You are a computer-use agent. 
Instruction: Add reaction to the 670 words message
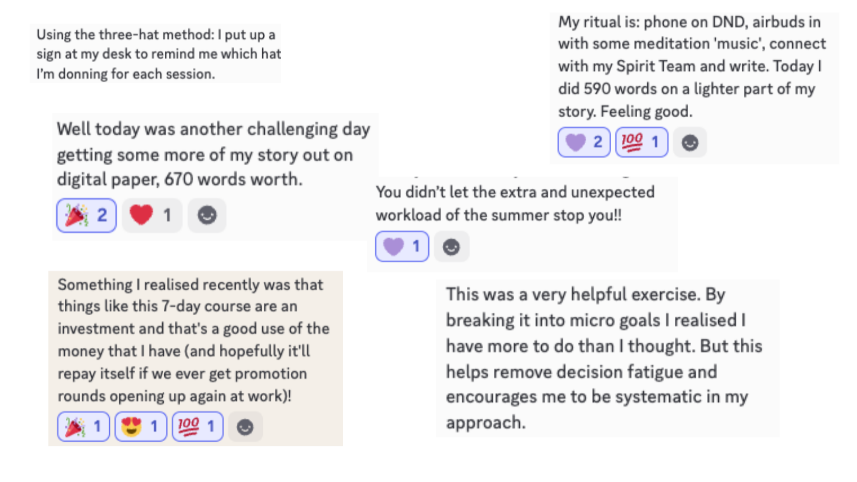(x=207, y=215)
